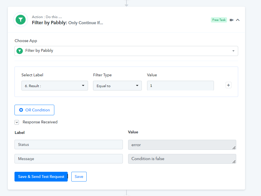Add an AND condition with the plus button
This screenshot has height=196, width=261.
coord(228,85)
